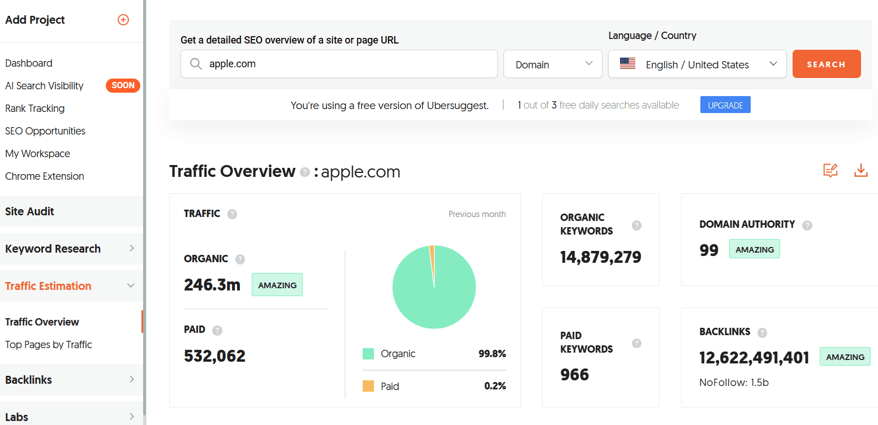878x425 pixels.
Task: Click the green Organic legend swatch
Action: (368, 354)
